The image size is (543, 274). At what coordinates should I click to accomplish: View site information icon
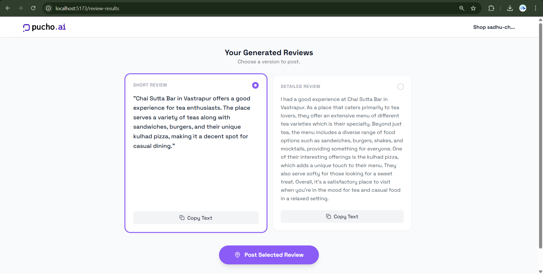pyautogui.click(x=49, y=8)
